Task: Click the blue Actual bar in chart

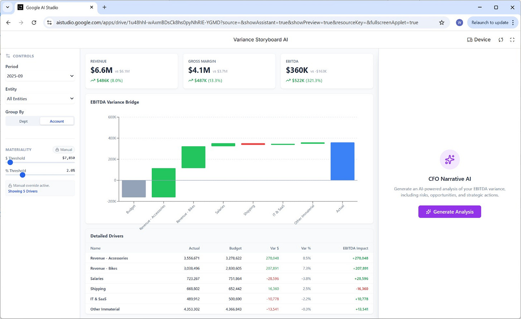Action: (342, 161)
